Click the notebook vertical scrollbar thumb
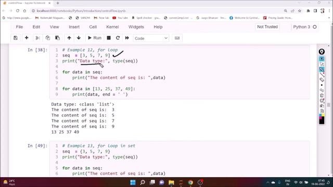The height and width of the screenshot is (187, 333). [x=329, y=105]
